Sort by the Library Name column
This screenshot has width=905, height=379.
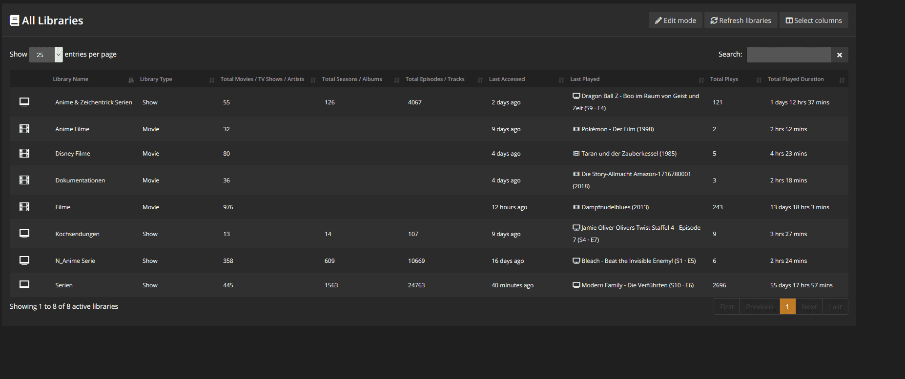point(71,79)
